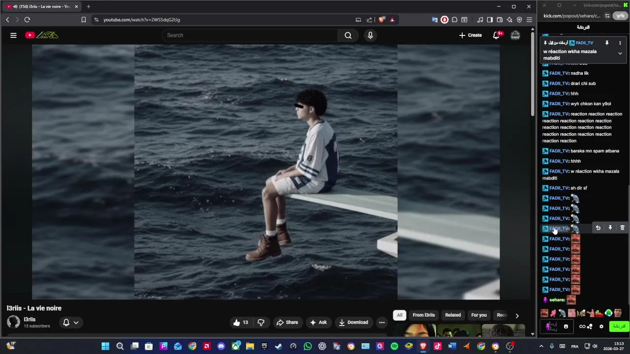This screenshot has height=354, width=630.
Task: Expand the subscription chevron next to the bell
Action: pyautogui.click(x=76, y=323)
